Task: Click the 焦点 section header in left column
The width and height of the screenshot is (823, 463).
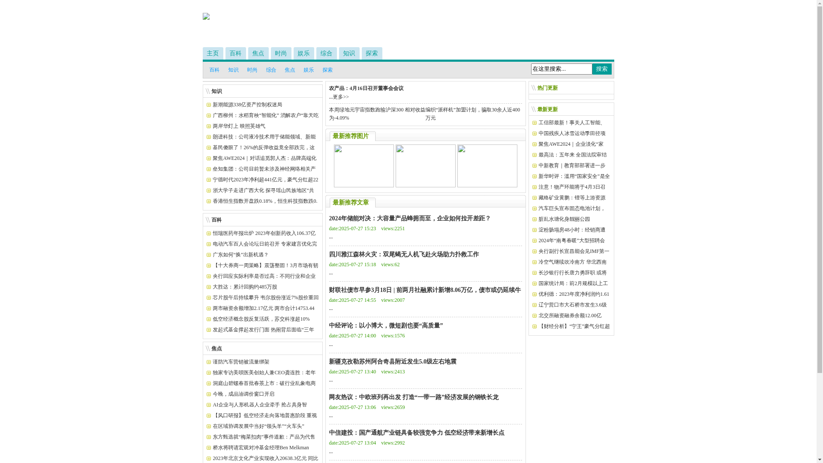Action: [216, 349]
